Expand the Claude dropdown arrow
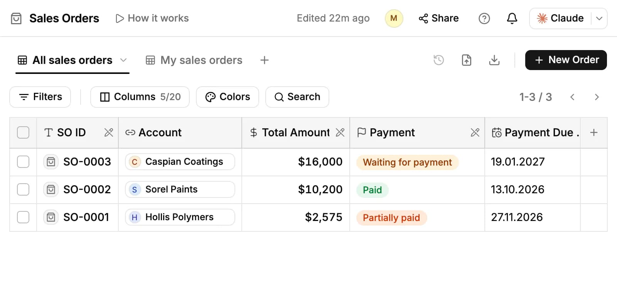617x308 pixels. tap(599, 18)
